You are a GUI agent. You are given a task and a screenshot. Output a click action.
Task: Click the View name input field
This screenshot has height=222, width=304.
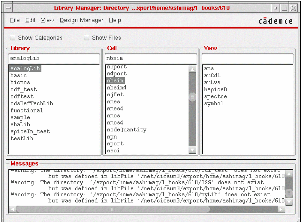coord(247,58)
